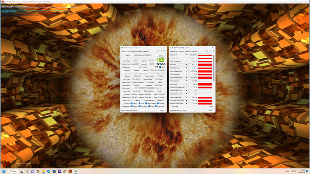Switch to FurMark red taskbar icon

(70, 171)
